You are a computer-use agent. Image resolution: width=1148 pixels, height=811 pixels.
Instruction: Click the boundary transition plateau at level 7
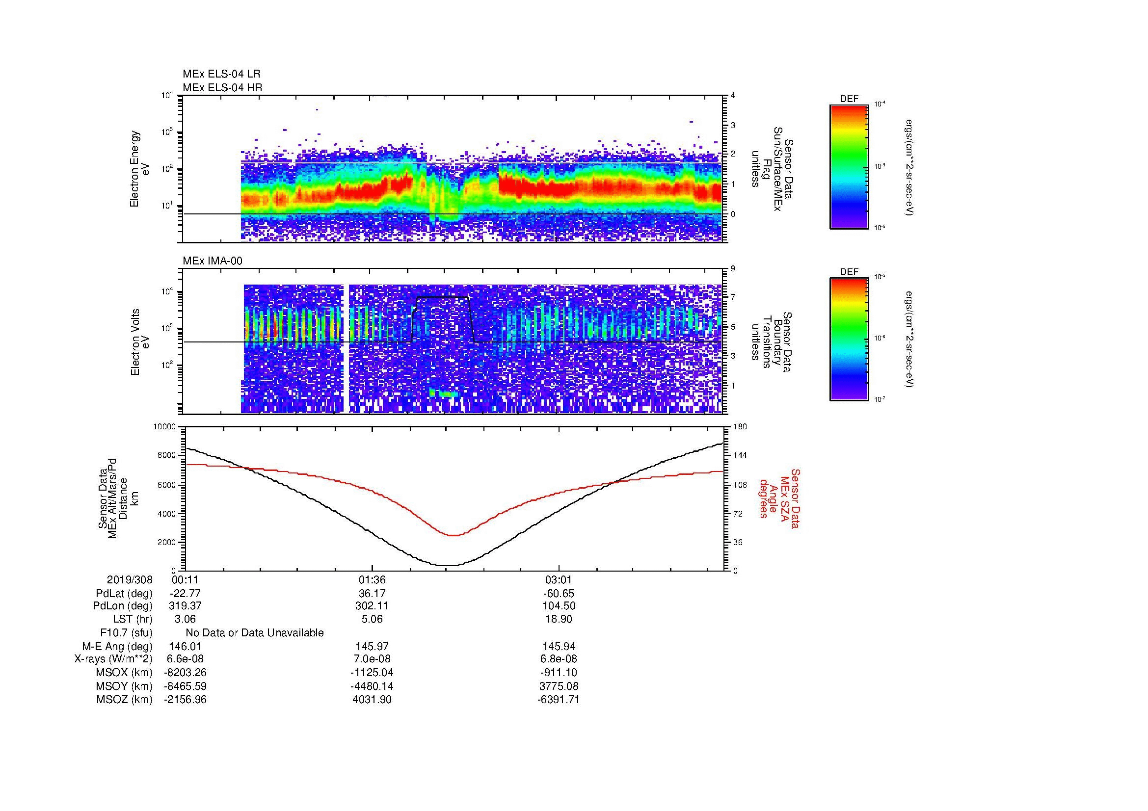[x=443, y=297]
